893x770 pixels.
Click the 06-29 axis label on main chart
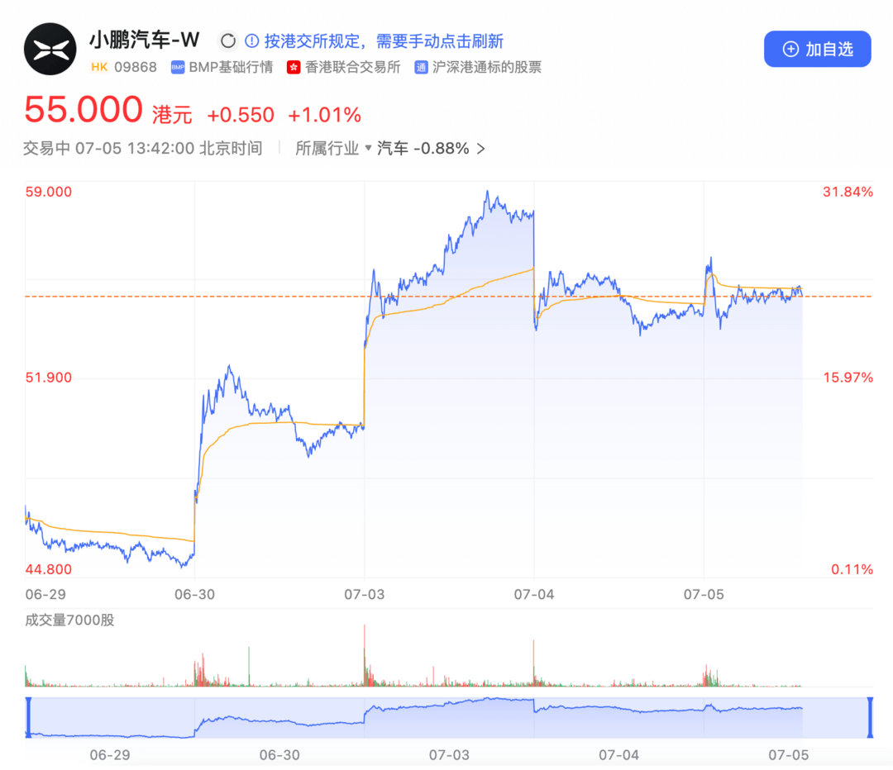(45, 595)
